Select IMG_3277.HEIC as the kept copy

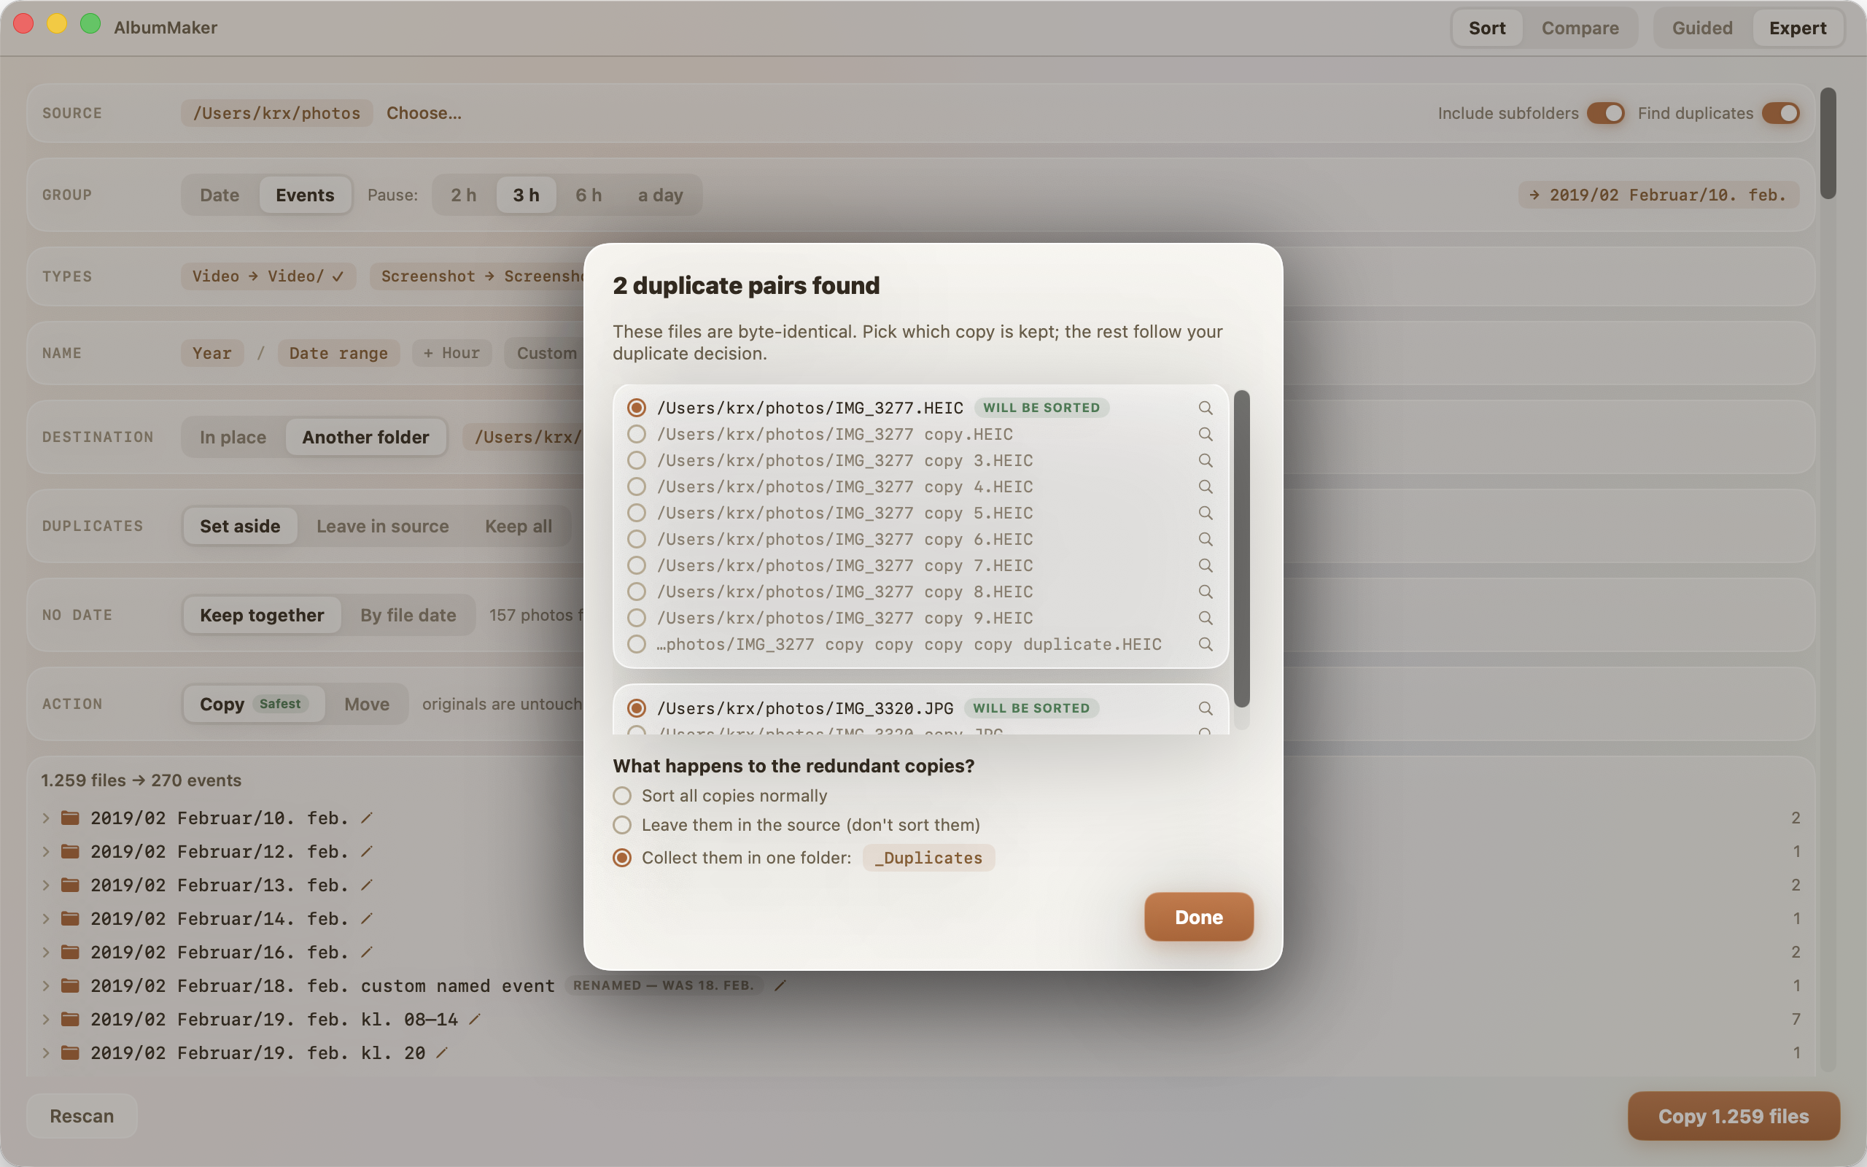click(x=637, y=408)
